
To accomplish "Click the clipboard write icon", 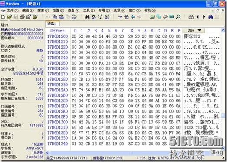I will (x=61, y=17).
